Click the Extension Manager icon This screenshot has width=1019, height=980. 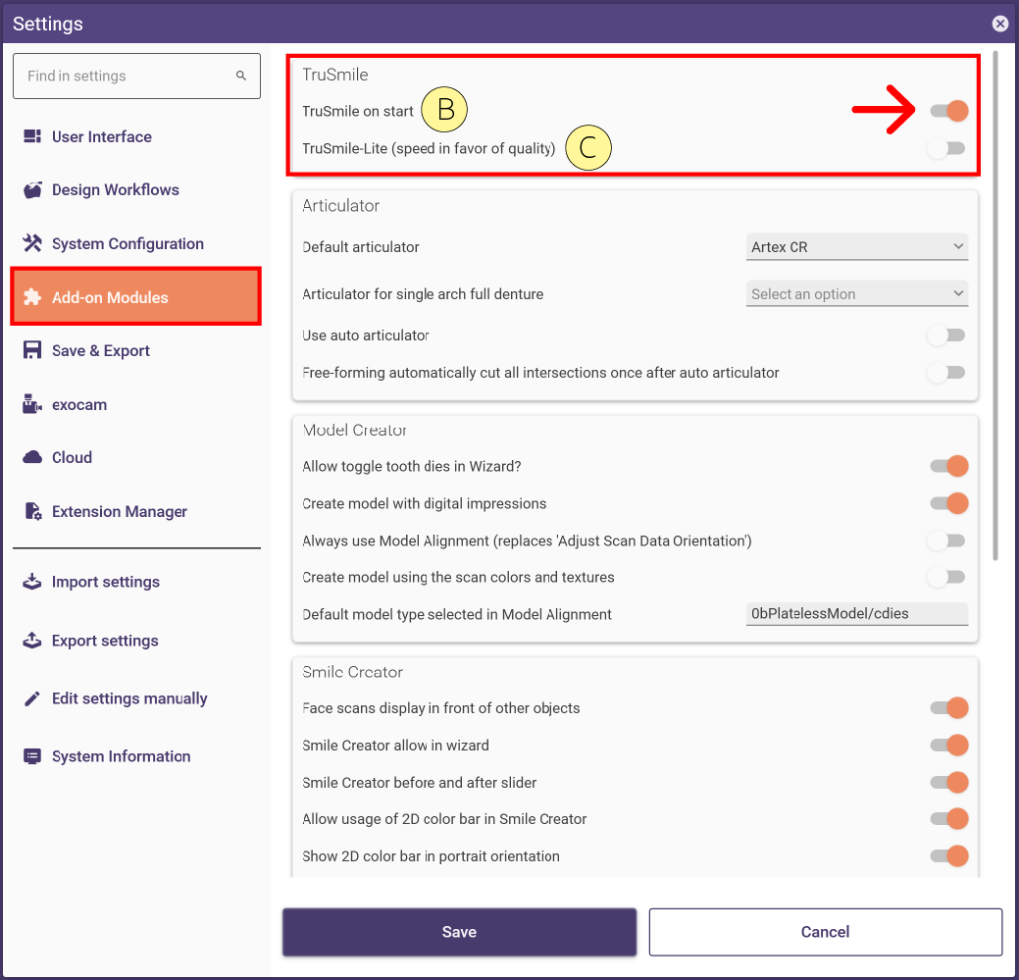[32, 511]
